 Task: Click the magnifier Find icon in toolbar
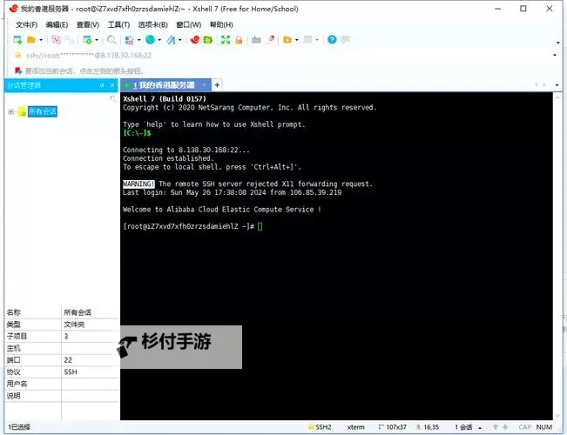click(111, 40)
